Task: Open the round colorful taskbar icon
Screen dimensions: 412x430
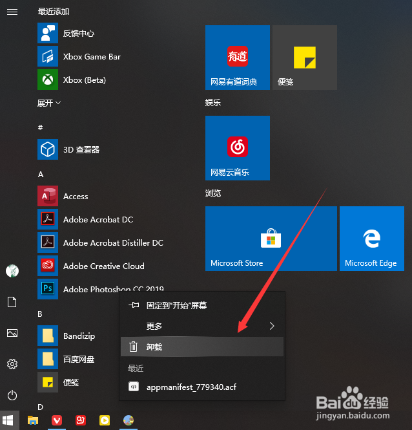Action: point(129,420)
